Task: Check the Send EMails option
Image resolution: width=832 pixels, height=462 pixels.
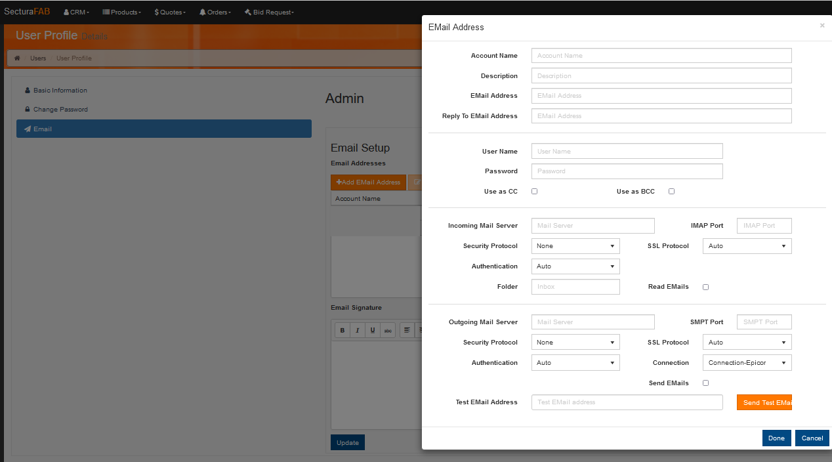Action: (x=705, y=383)
